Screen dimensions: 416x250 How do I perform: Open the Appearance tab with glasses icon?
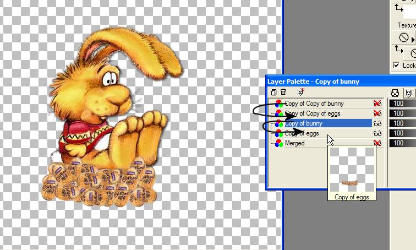pyautogui.click(x=395, y=93)
